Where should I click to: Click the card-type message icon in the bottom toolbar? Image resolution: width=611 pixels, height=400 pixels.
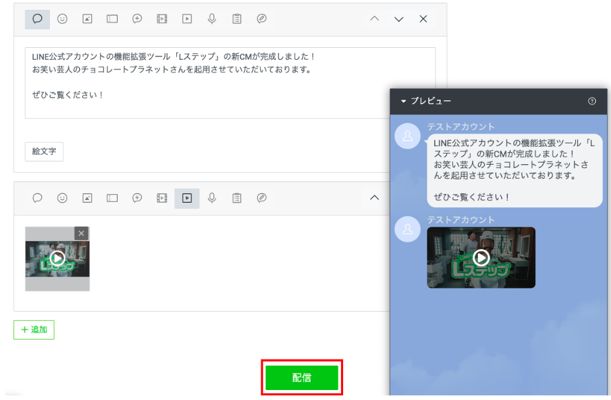[x=261, y=198]
